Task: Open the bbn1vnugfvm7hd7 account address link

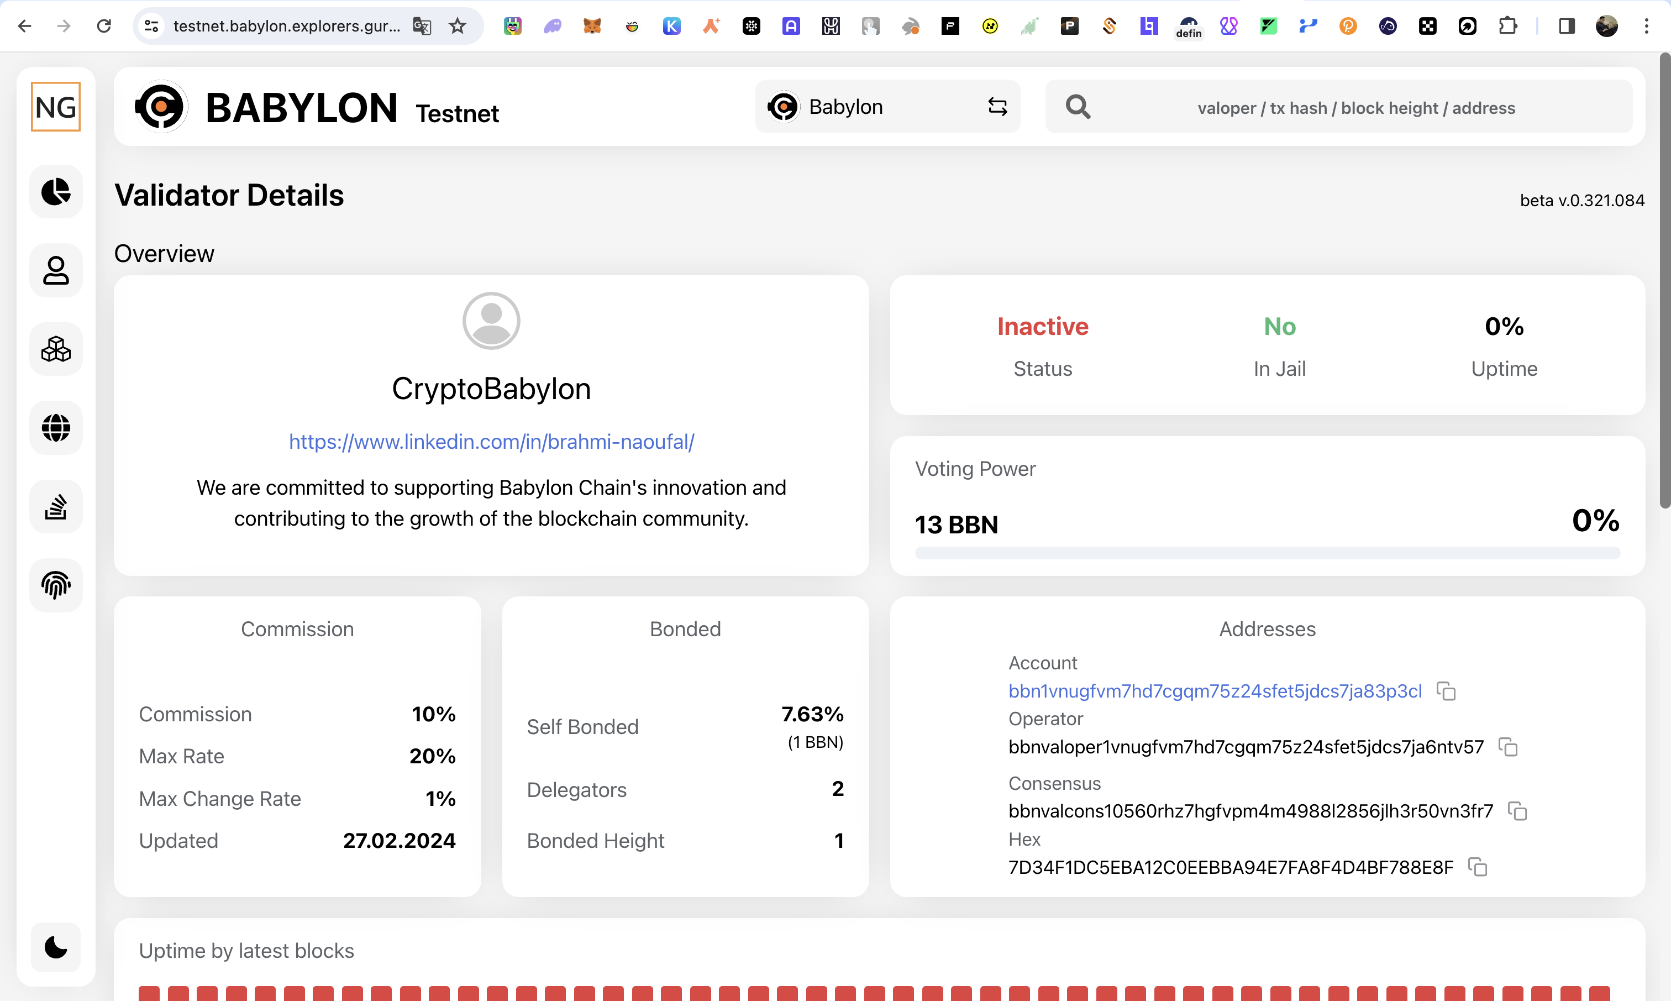Action: pyautogui.click(x=1215, y=691)
